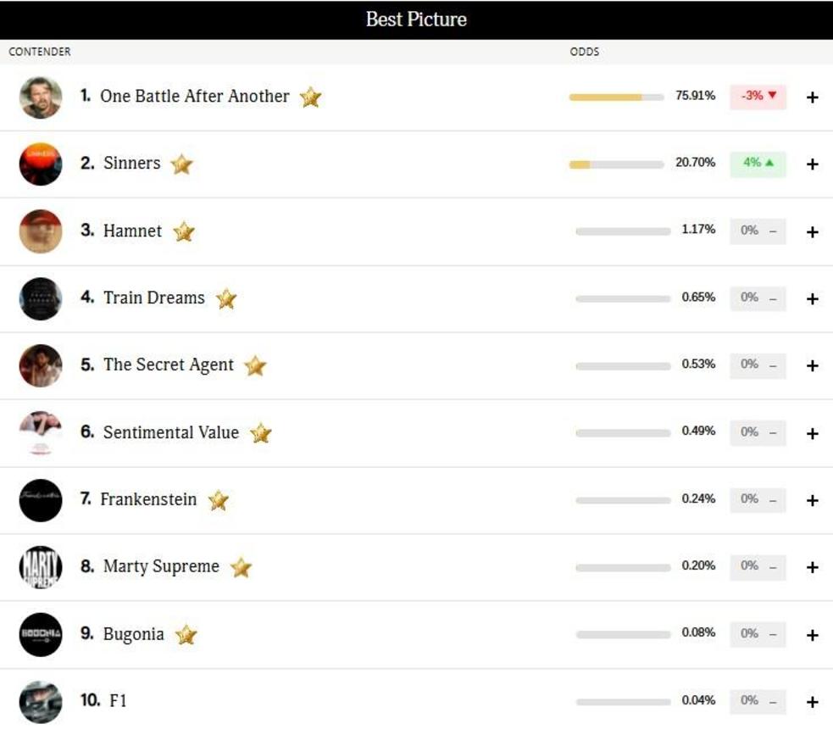Expand the One Battle After Another row
Viewport: 833px width, 735px height.
(812, 97)
